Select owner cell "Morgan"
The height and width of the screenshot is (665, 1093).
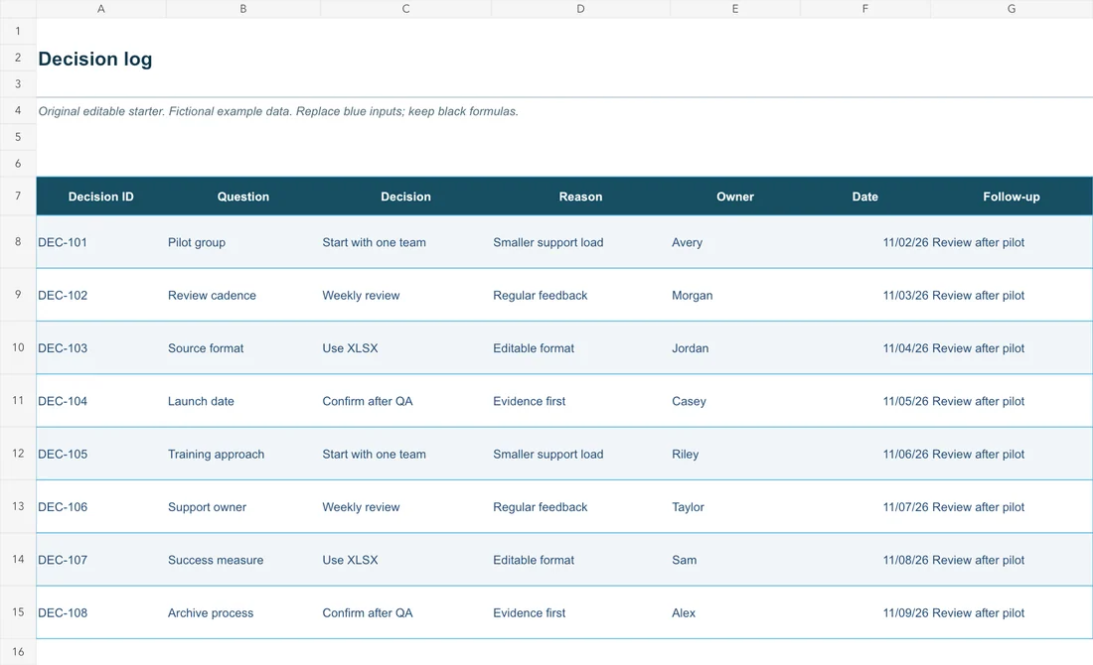click(x=735, y=295)
